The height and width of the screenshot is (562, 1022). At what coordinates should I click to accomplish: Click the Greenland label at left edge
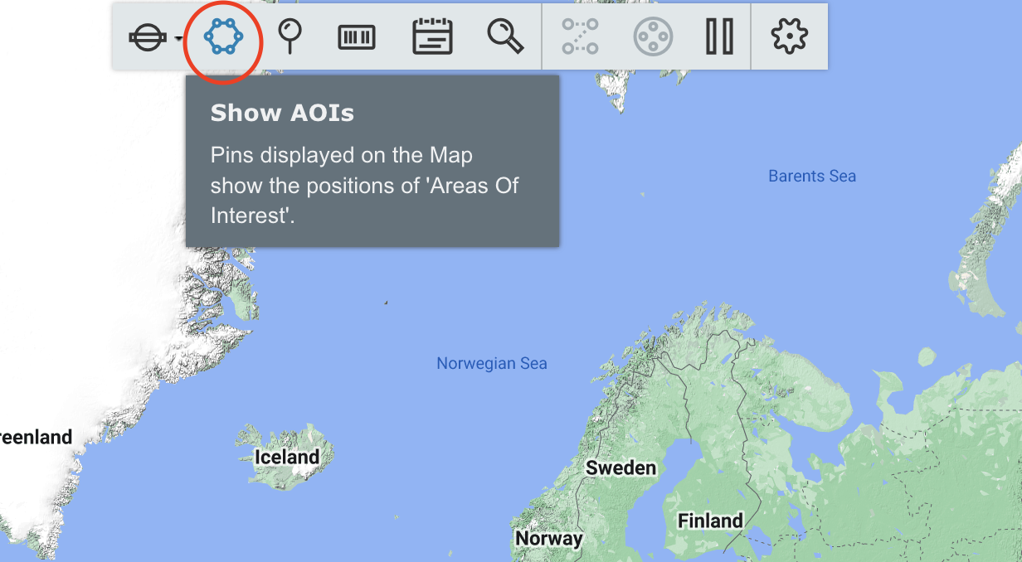click(x=36, y=437)
